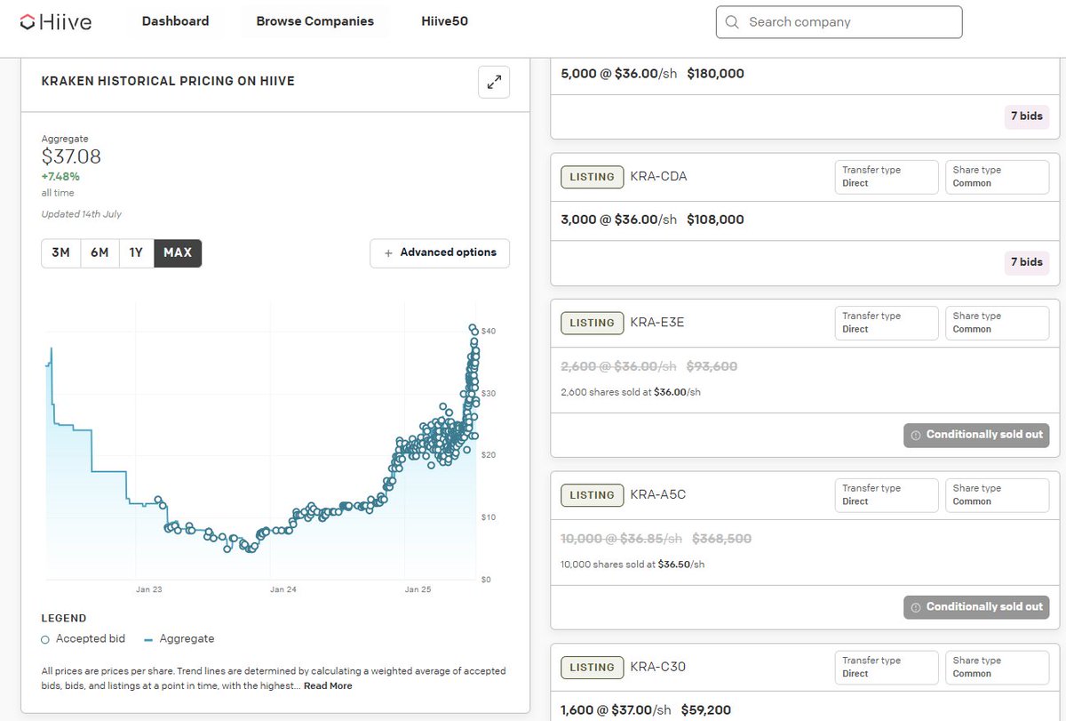Image resolution: width=1066 pixels, height=721 pixels.
Task: Click Conditionally sold out badge on KRA-A5C
Action: [x=976, y=607]
